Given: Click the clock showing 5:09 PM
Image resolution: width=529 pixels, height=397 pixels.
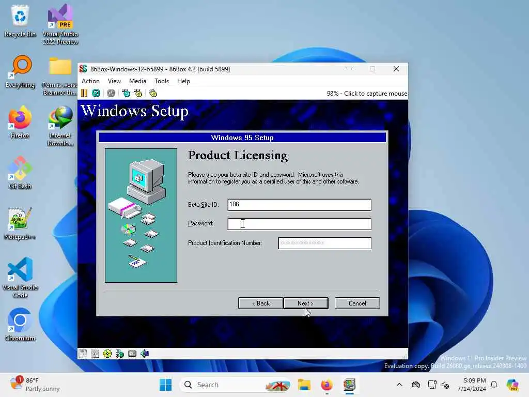Looking at the screenshot, I should coord(471,385).
